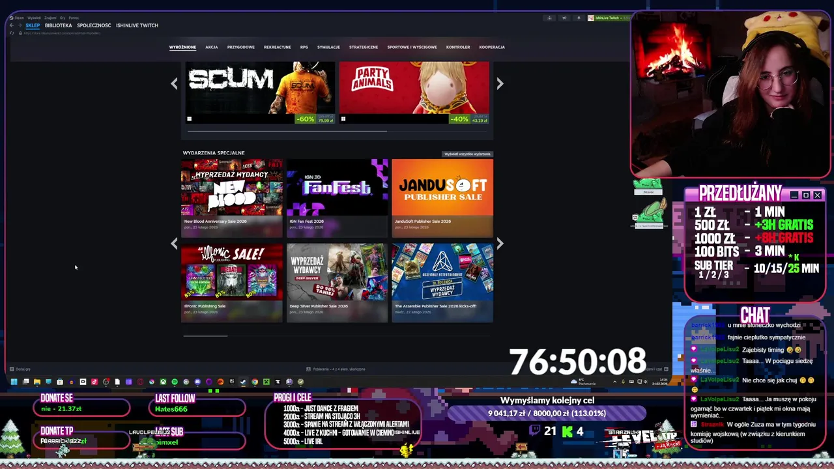
Task: Open the Party Animals game banner
Action: 414,92
